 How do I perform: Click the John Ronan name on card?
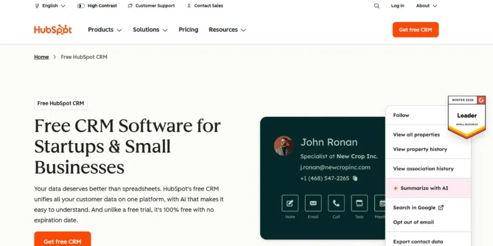point(329,142)
